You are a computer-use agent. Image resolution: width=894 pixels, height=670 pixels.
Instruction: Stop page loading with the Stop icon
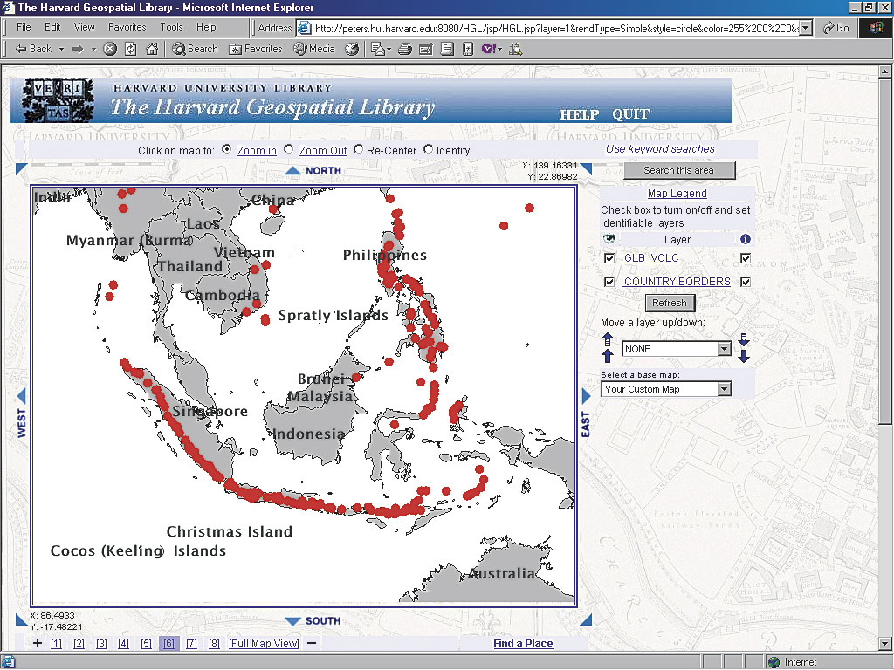coord(110,49)
